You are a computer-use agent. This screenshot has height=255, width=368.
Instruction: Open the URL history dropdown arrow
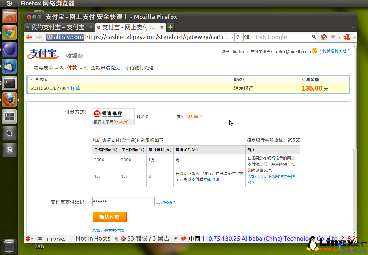coord(232,37)
